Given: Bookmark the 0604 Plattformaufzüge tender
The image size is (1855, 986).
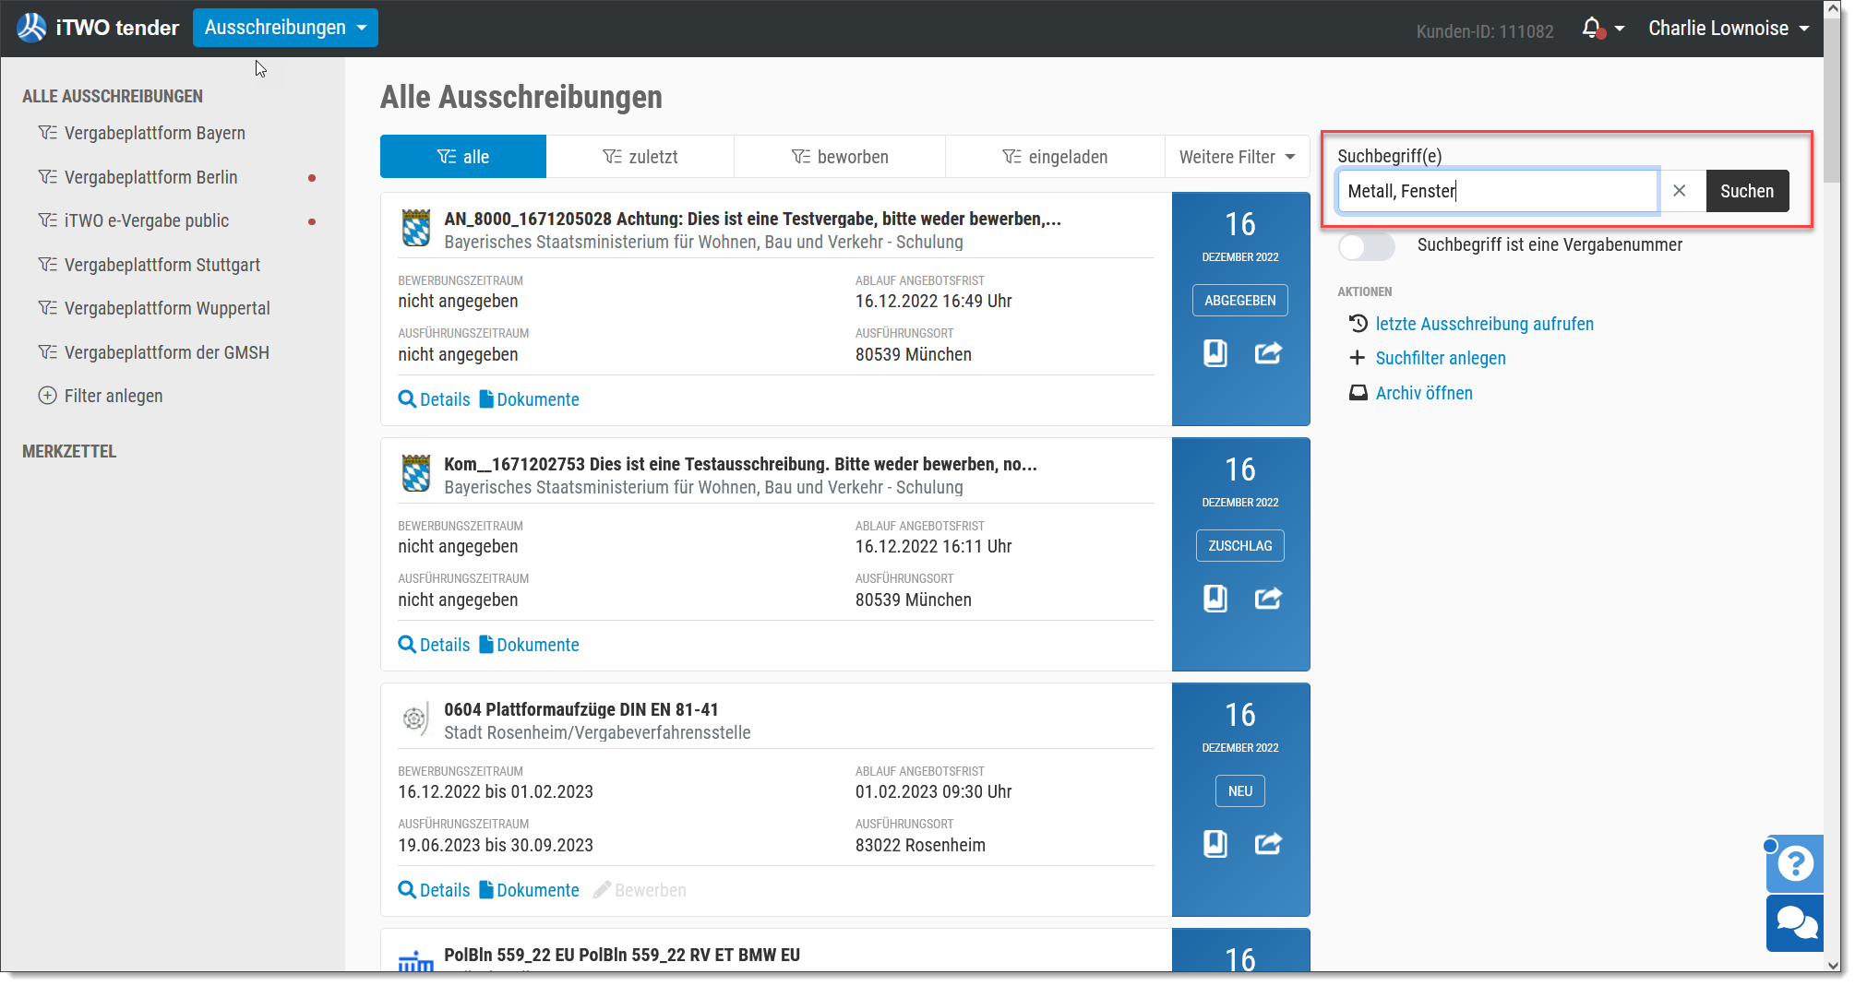Looking at the screenshot, I should pyautogui.click(x=1215, y=844).
